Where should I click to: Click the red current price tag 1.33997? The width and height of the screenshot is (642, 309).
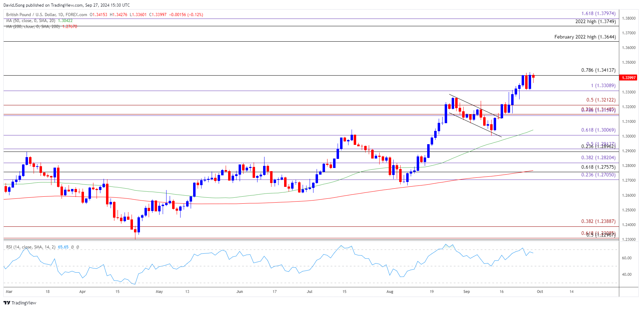pyautogui.click(x=628, y=78)
